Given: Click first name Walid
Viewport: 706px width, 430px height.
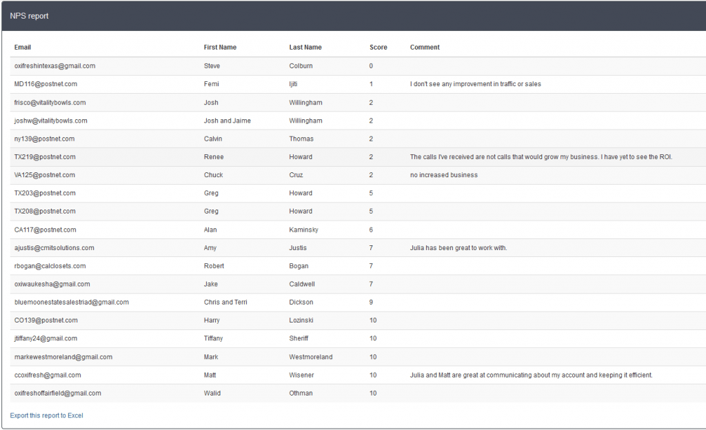Looking at the screenshot, I should point(212,393).
